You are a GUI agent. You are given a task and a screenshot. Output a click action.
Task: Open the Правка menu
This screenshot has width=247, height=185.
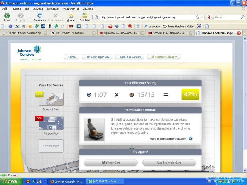16,8
